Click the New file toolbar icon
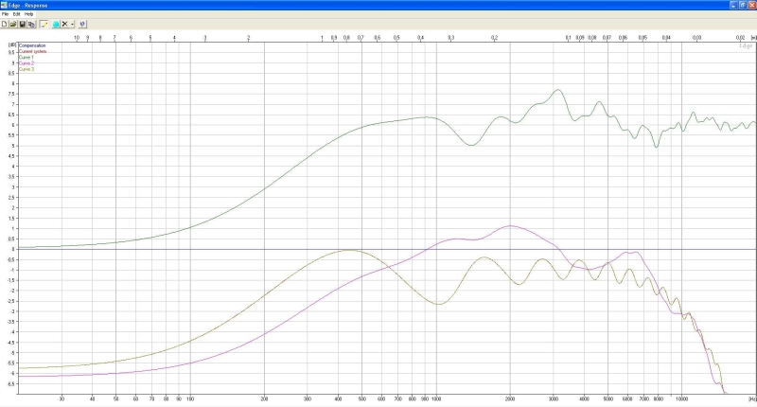Image resolution: width=757 pixels, height=407 pixels. (5, 24)
